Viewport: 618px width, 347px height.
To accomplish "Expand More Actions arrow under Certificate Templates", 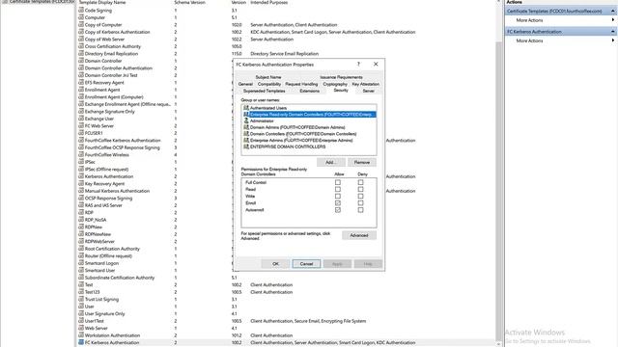I will coord(612,20).
